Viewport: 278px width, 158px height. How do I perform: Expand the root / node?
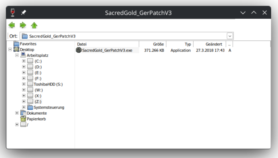[x=17, y=124]
